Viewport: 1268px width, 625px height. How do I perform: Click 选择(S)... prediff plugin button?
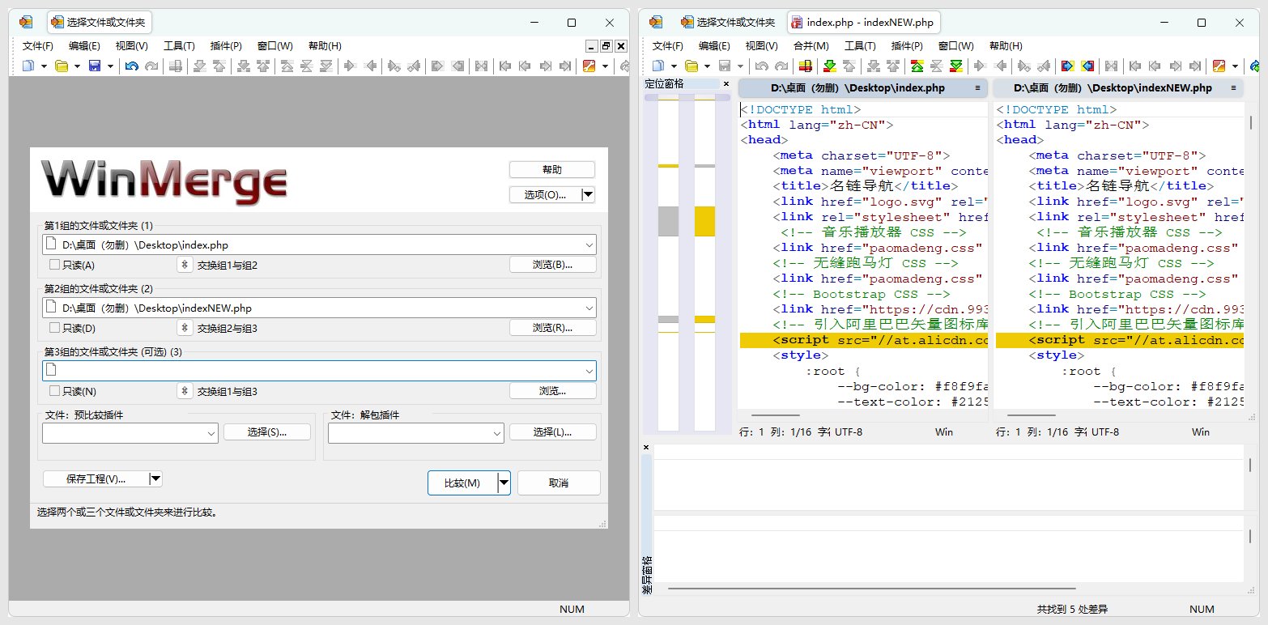pos(267,432)
